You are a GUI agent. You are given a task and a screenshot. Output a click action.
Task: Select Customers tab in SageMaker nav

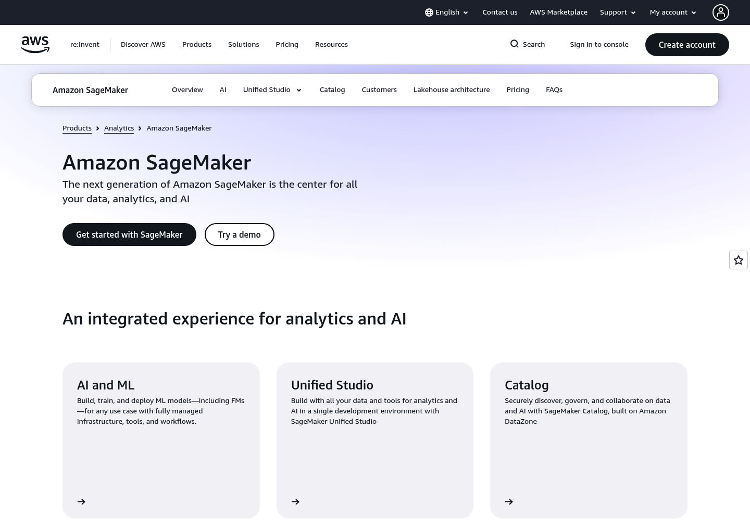pyautogui.click(x=379, y=90)
